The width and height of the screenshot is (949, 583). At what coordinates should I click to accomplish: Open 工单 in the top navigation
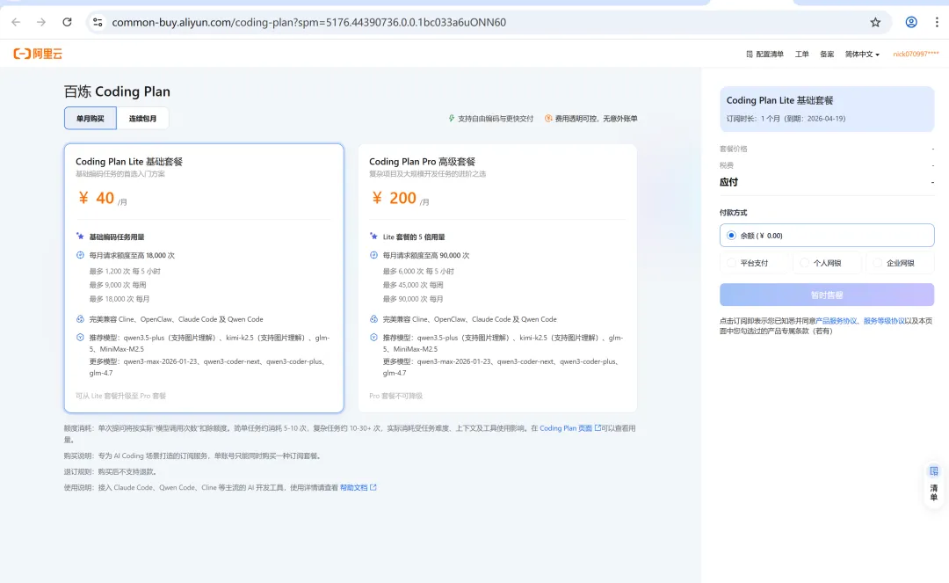click(802, 54)
